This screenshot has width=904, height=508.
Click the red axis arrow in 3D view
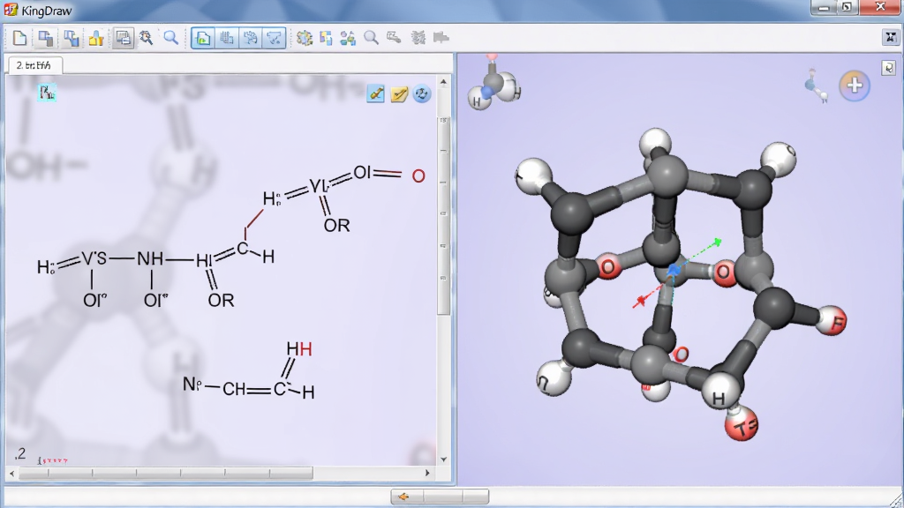639,302
